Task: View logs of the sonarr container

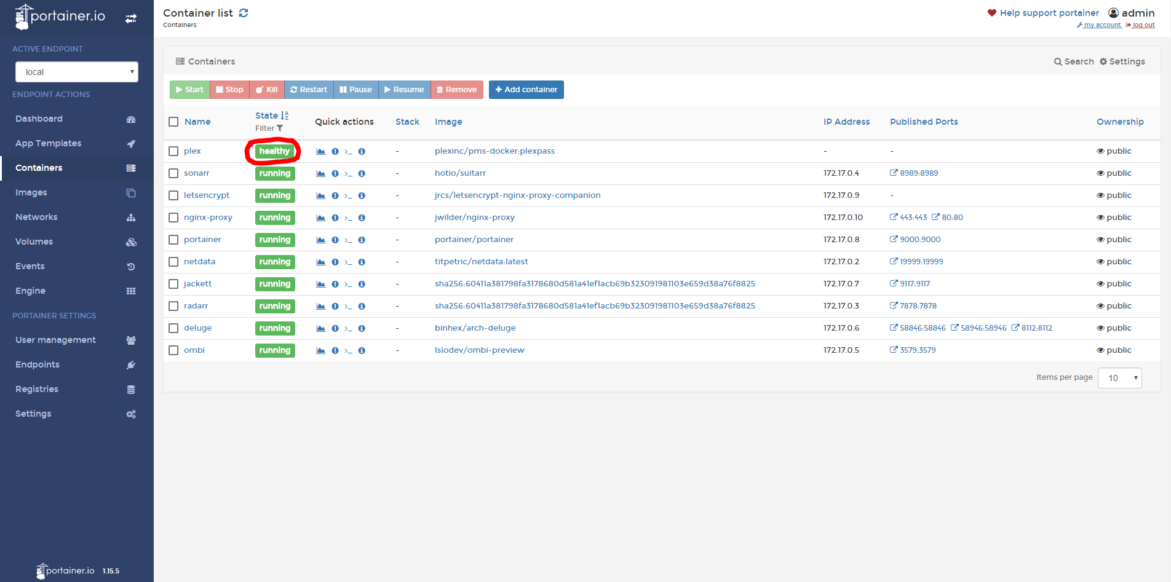Action: [x=335, y=173]
